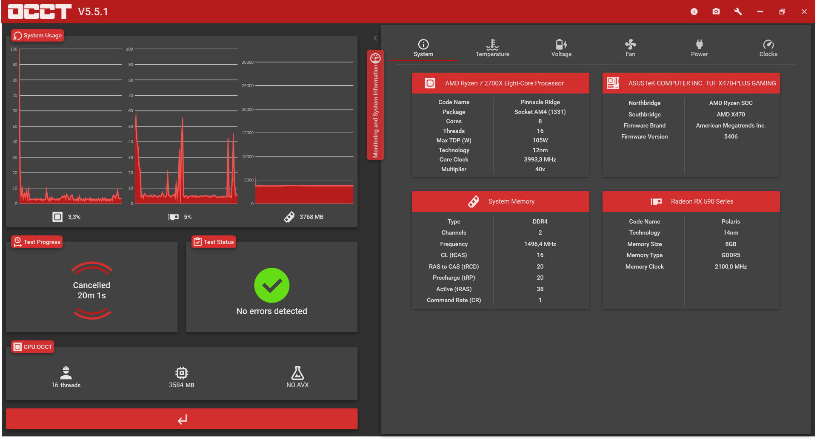This screenshot has width=817, height=442.
Task: Click the No errors detected text
Action: [x=271, y=311]
